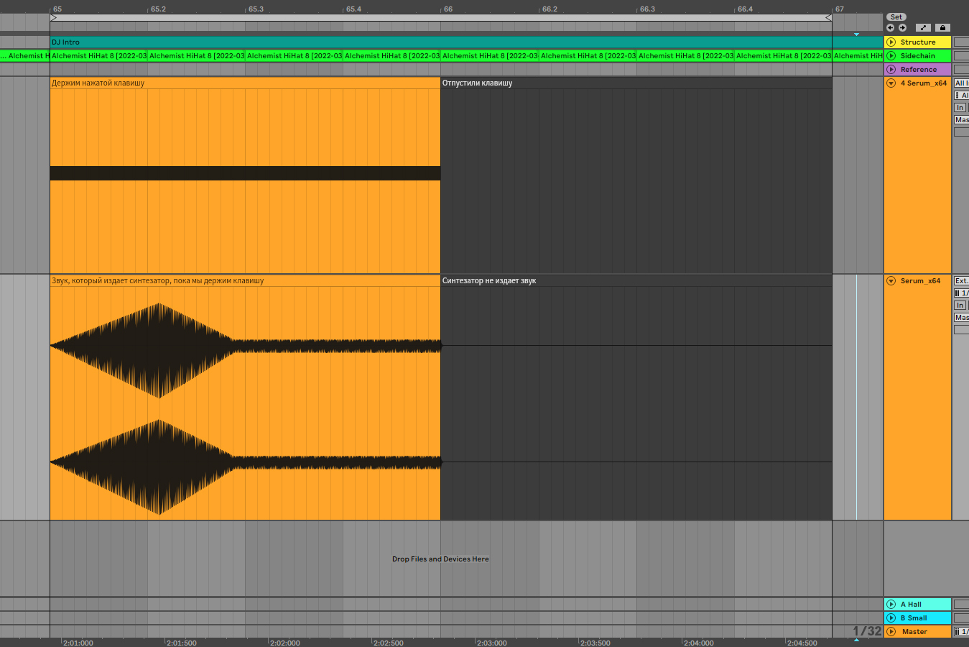Image resolution: width=969 pixels, height=647 pixels.
Task: Unfold the Reference track
Action: click(x=891, y=70)
